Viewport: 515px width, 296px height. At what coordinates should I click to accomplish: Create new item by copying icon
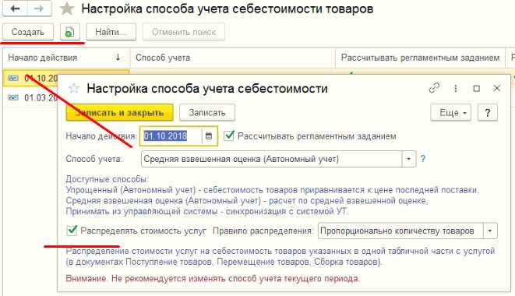69,32
